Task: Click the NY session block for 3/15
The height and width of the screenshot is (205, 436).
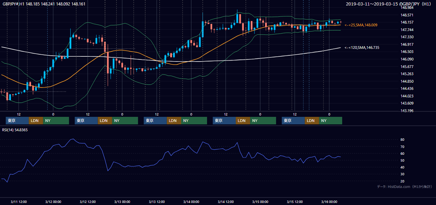Action: point(331,121)
